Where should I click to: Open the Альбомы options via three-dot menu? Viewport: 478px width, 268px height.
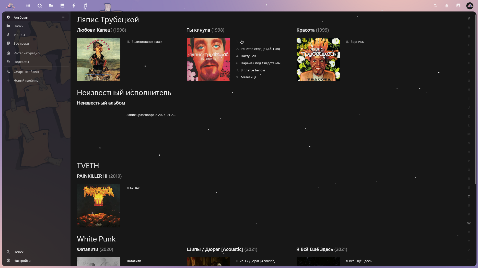(63, 17)
